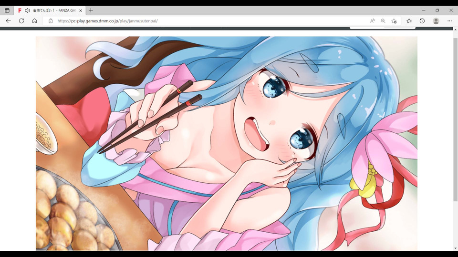Viewport: 458px width, 257px height.
Task: Add this page to favorites
Action: (x=394, y=21)
